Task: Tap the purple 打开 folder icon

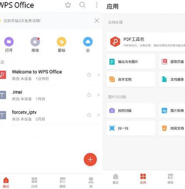Action: pos(9,42)
